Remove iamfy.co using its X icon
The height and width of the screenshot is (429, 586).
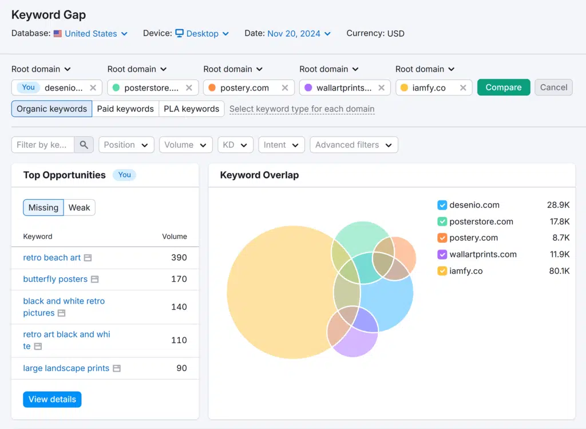463,88
